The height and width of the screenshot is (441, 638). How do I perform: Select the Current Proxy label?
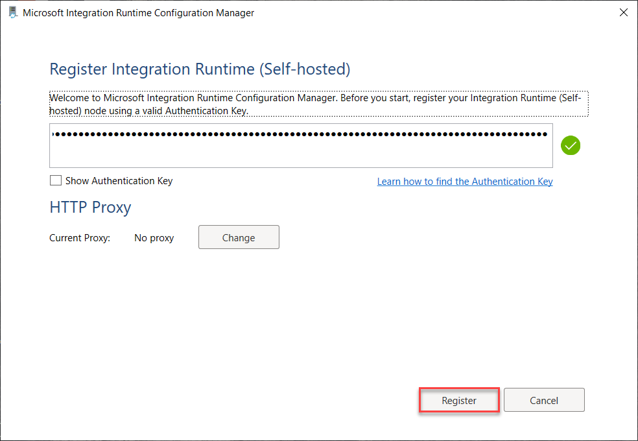click(79, 237)
